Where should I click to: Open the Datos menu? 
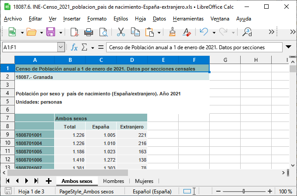[x=159, y=19]
